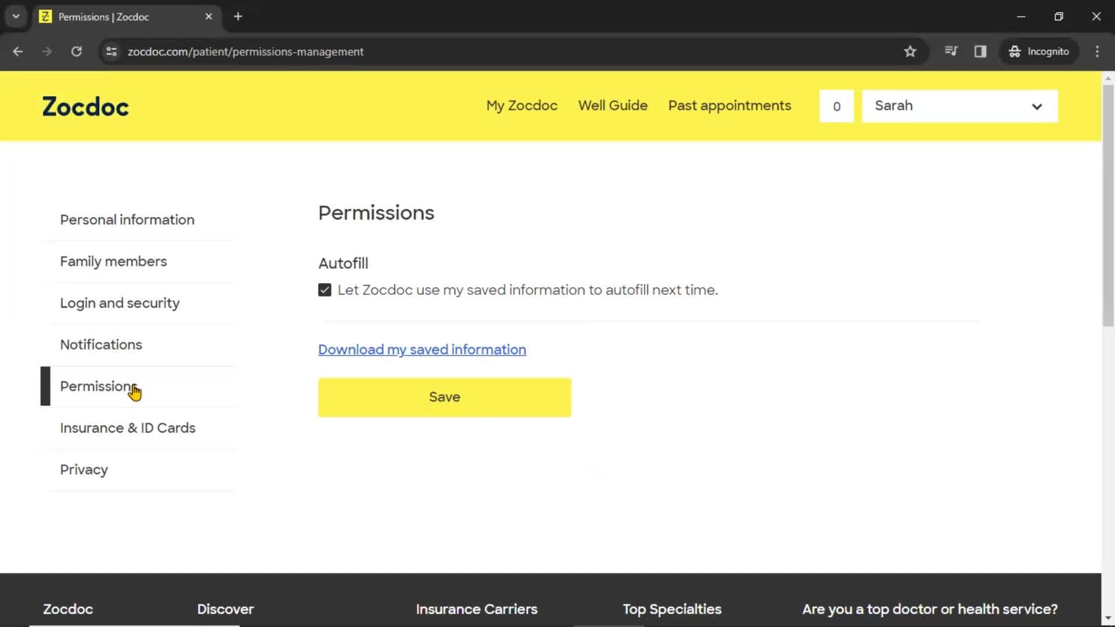
Task: Click the scrollbar down arrow
Action: point(1108,619)
